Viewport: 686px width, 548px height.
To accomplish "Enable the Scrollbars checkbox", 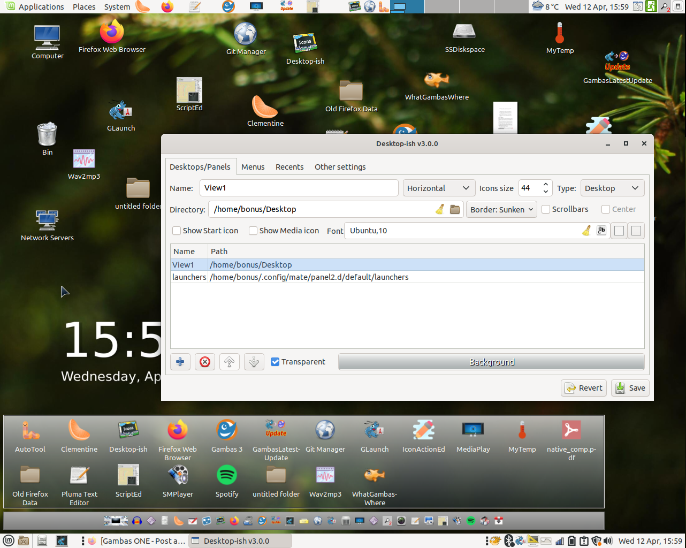I will [x=546, y=209].
